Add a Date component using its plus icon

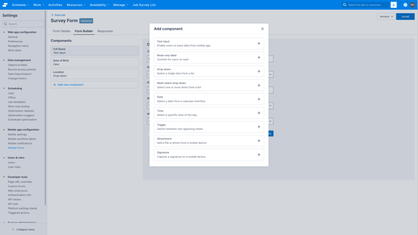[x=259, y=99]
